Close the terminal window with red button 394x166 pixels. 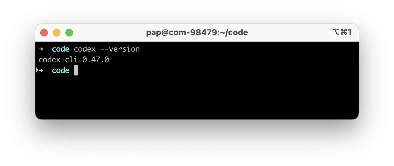(44, 32)
